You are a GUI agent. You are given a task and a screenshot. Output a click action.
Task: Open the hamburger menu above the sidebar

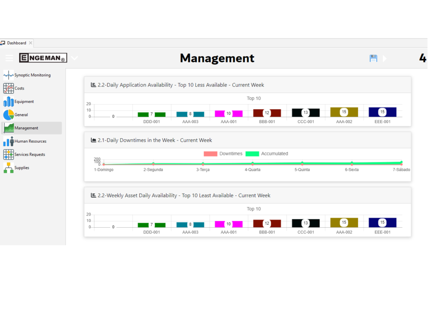(9, 58)
